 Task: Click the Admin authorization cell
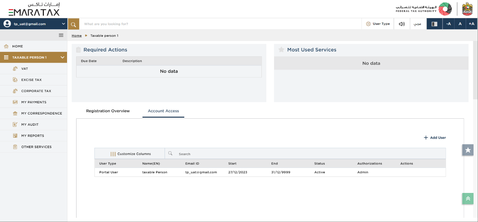pyautogui.click(x=363, y=172)
